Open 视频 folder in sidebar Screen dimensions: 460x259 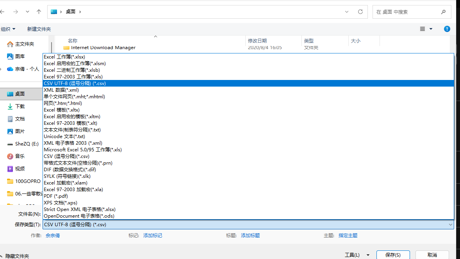pos(16,169)
